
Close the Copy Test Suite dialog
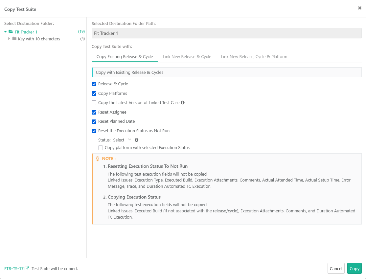(x=359, y=8)
